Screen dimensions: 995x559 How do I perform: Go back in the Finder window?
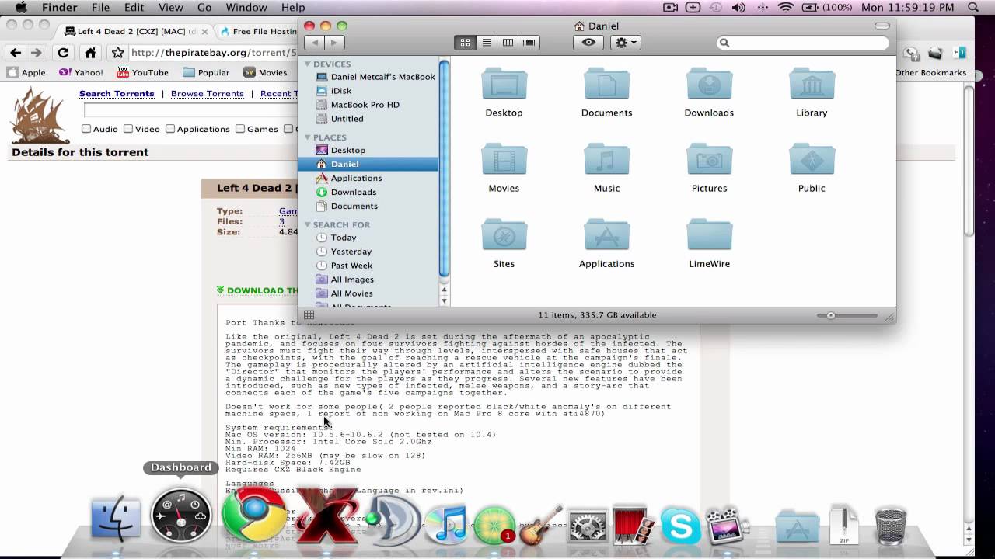click(314, 43)
